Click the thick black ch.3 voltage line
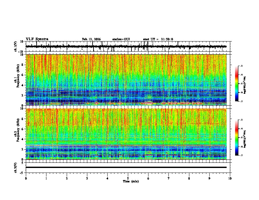 [x=126, y=167]
